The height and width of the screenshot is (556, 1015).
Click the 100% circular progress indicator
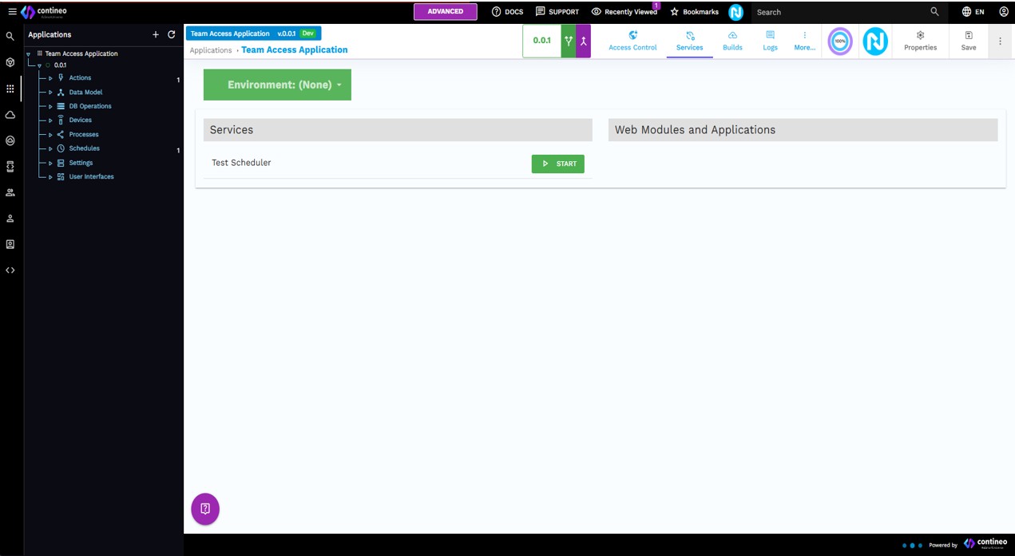click(839, 41)
